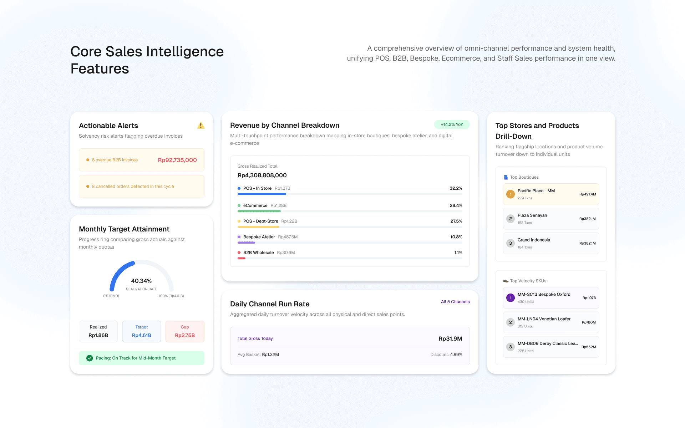Select the Target Rp4.61B tile

(x=142, y=331)
